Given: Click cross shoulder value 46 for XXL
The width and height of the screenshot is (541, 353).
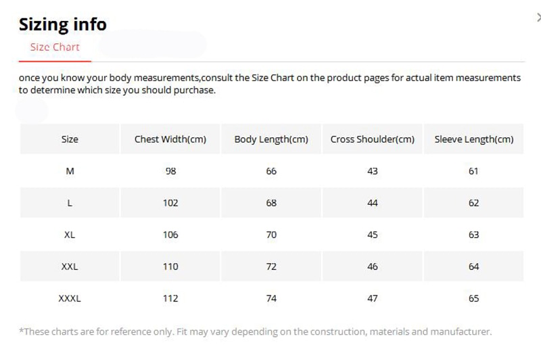Looking at the screenshot, I should (x=373, y=266).
